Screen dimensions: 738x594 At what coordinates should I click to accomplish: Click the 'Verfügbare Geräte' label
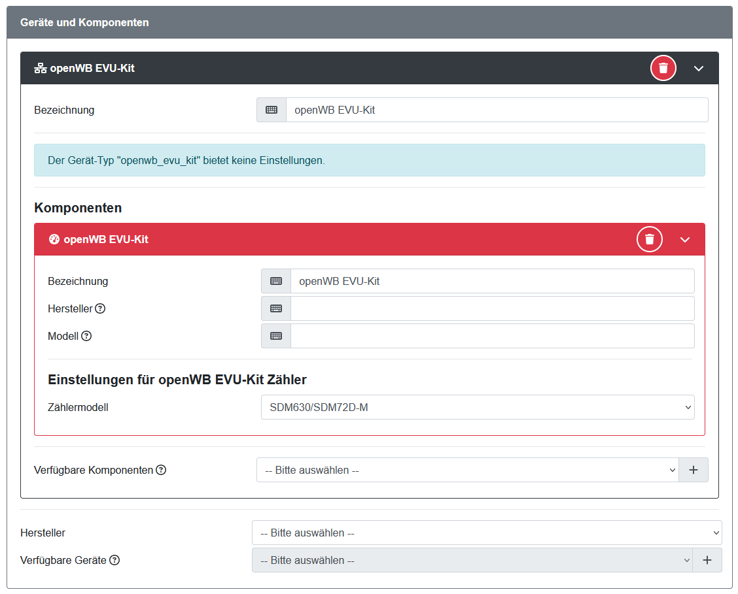[63, 560]
